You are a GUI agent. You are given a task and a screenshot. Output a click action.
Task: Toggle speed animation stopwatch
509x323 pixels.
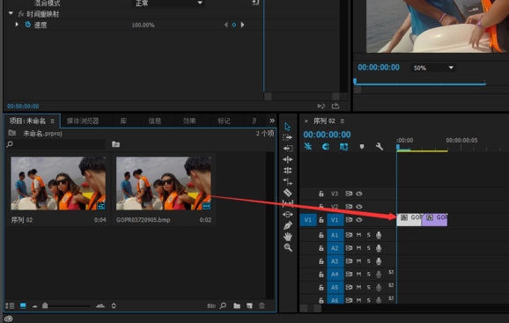pos(28,25)
